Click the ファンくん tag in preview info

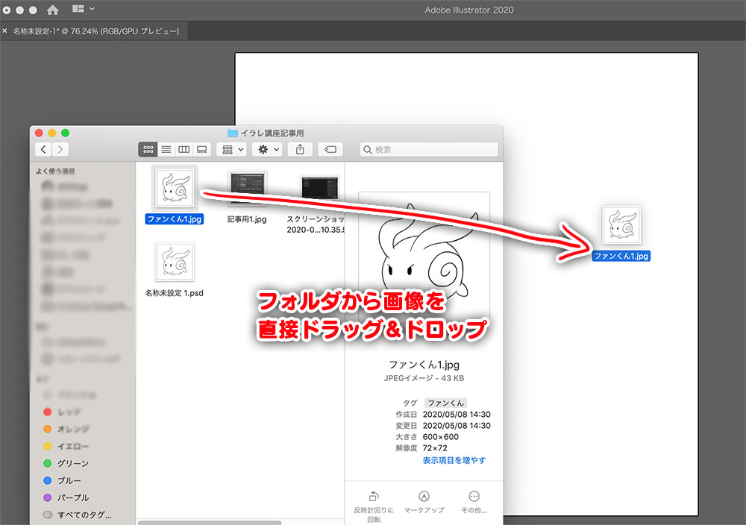point(445,403)
